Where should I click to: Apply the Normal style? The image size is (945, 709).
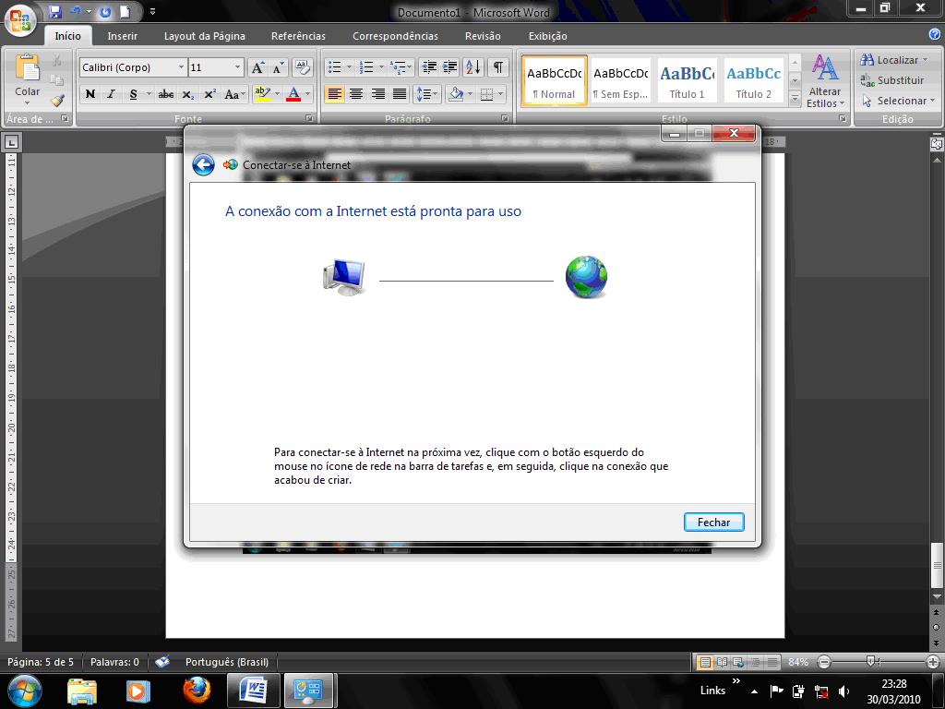click(555, 81)
